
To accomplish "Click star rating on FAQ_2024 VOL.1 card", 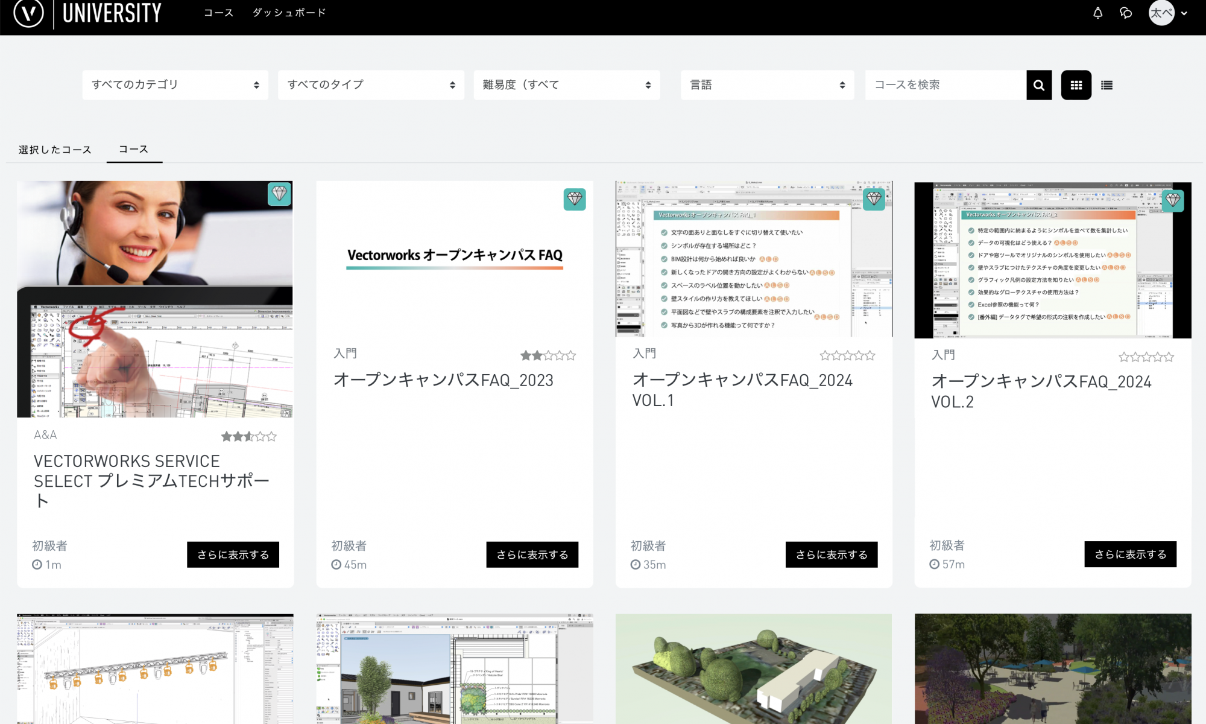I will tap(847, 355).
